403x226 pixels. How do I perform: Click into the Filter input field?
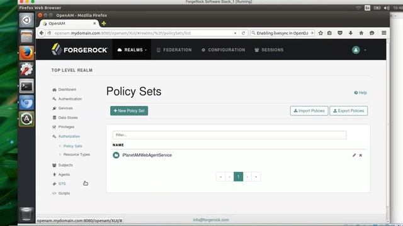tap(229, 135)
